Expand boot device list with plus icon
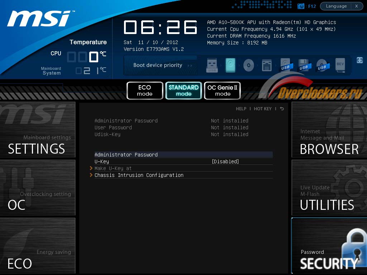This screenshot has height=275, width=367. [x=360, y=60]
